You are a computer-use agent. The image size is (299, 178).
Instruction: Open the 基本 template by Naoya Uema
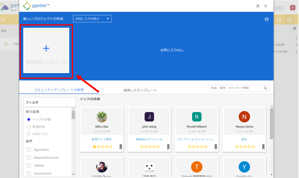click(x=244, y=140)
